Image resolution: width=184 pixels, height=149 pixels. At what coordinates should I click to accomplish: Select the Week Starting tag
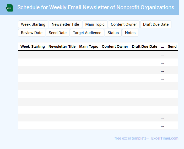33,24
